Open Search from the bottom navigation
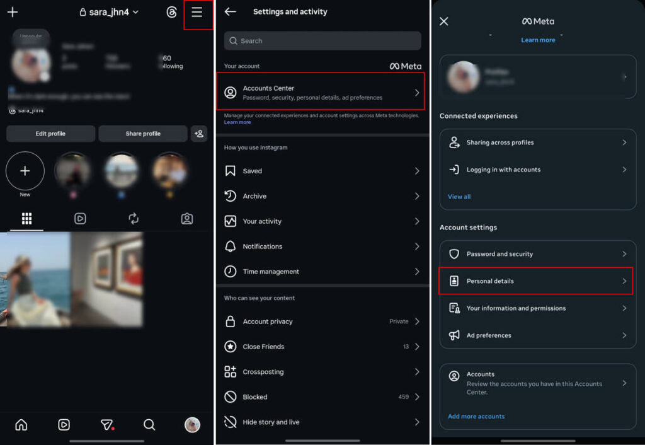Viewport: 645px width, 445px height. (x=149, y=425)
